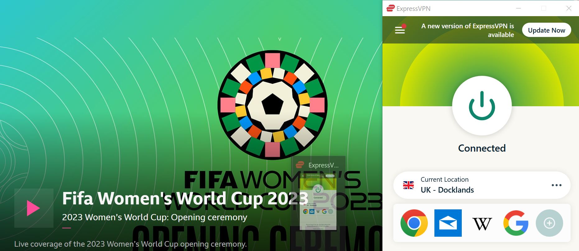Close the ExpressVPN window
The width and height of the screenshot is (579, 251).
tap(569, 8)
